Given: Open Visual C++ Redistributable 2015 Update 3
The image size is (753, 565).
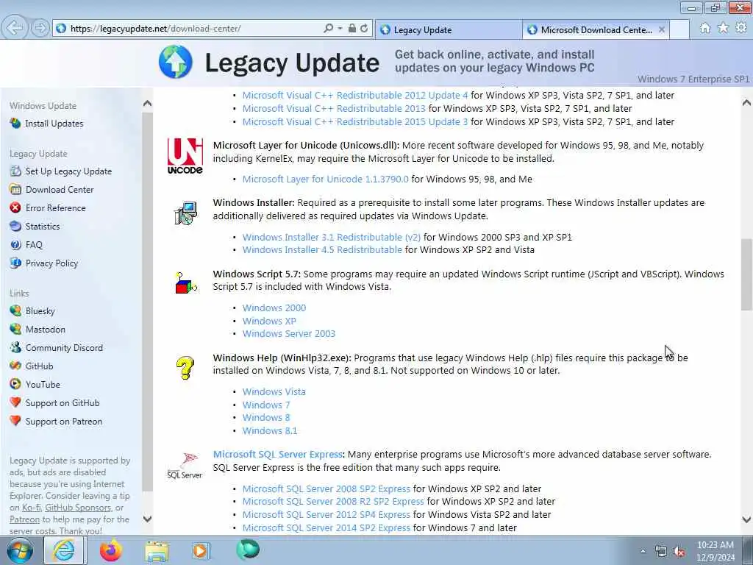Looking at the screenshot, I should coord(355,121).
